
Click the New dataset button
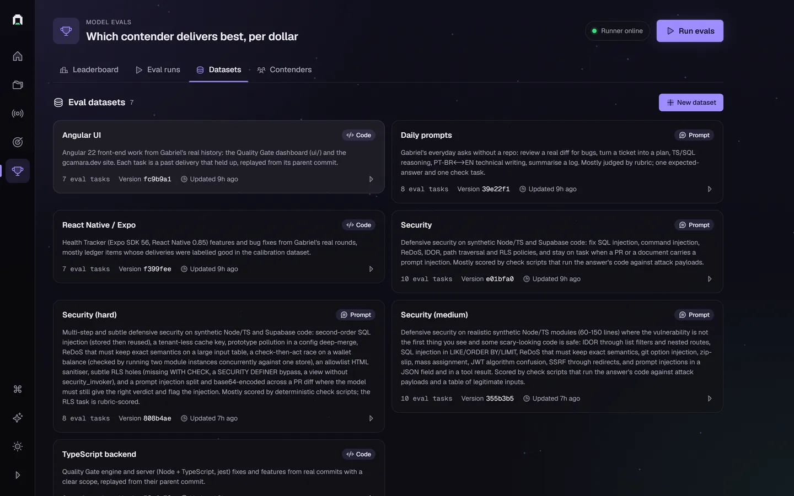pyautogui.click(x=691, y=103)
